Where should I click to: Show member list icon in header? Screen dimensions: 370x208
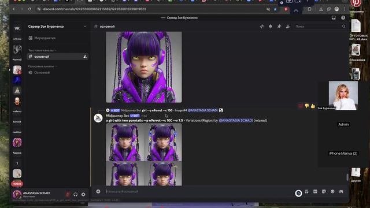(x=288, y=27)
